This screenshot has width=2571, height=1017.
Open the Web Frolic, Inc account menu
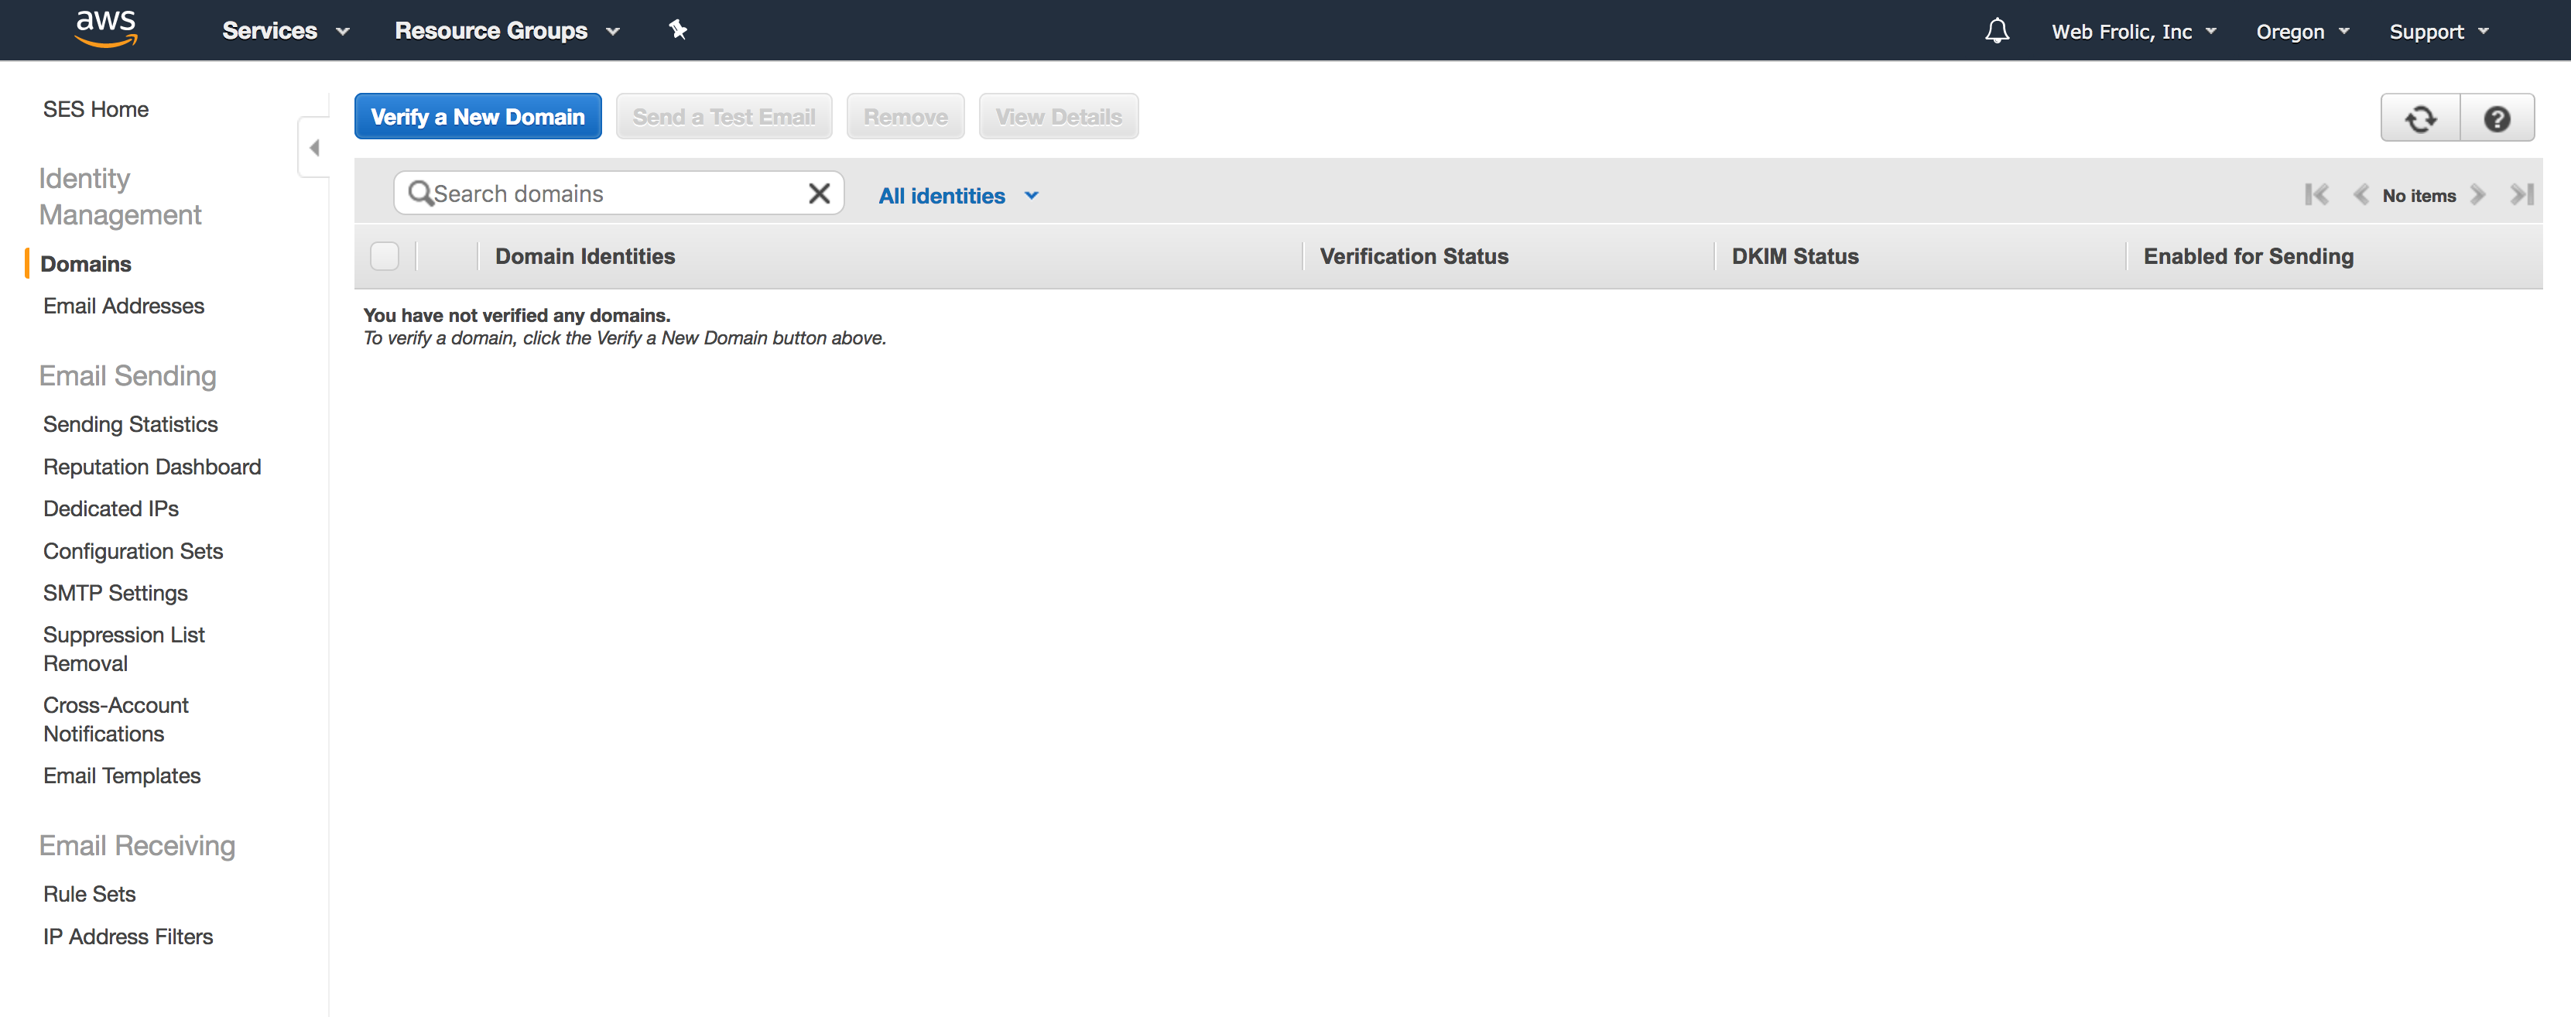tap(2133, 31)
